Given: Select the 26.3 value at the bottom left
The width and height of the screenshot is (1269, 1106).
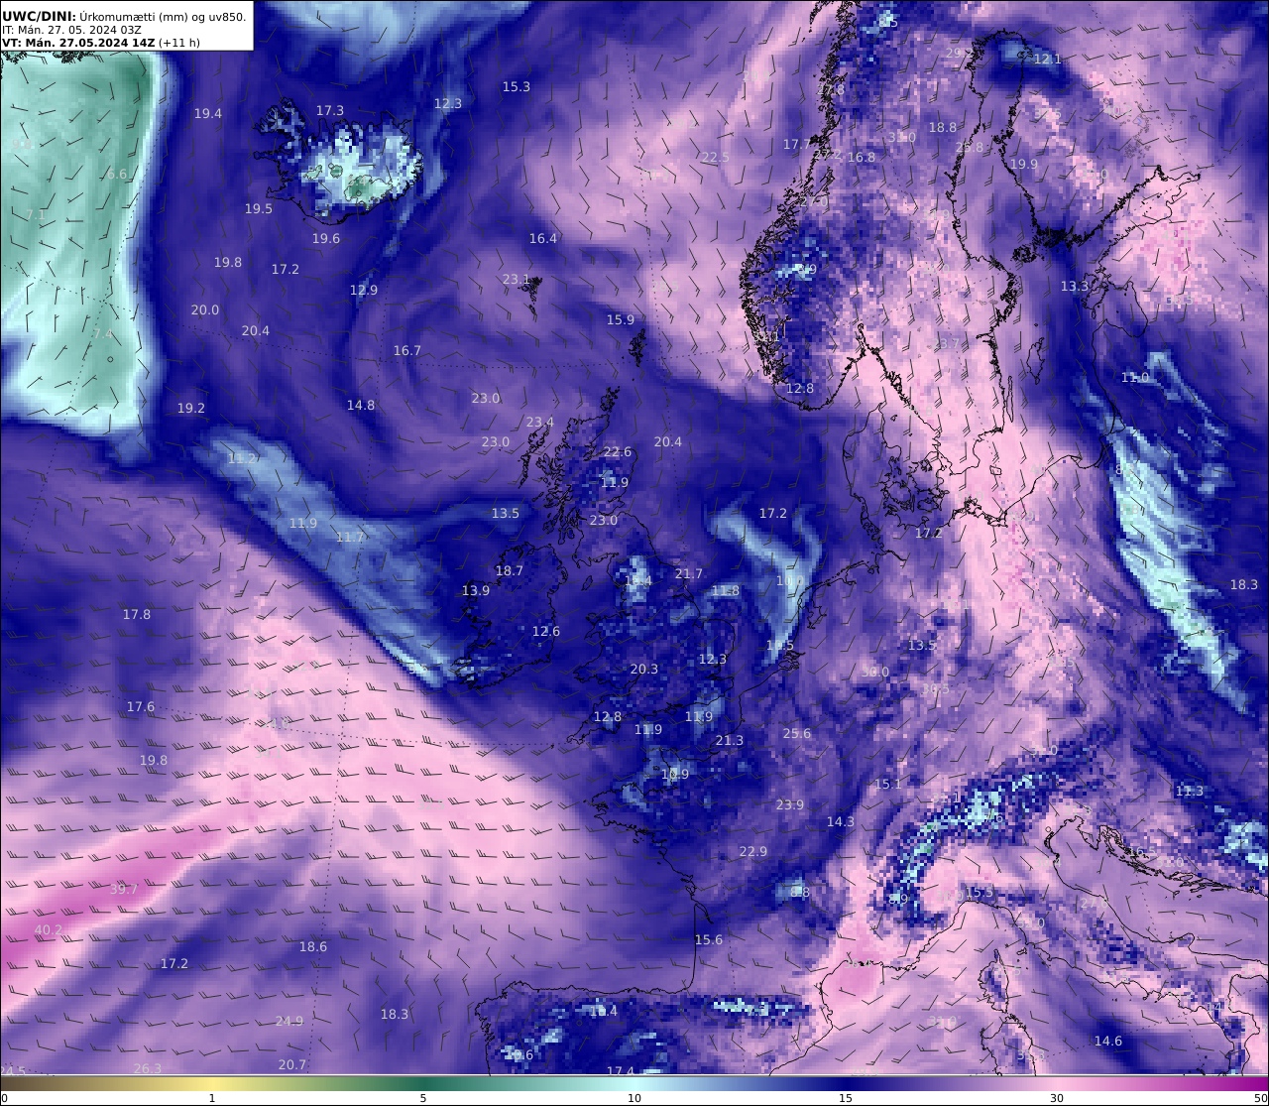Looking at the screenshot, I should [x=148, y=1069].
